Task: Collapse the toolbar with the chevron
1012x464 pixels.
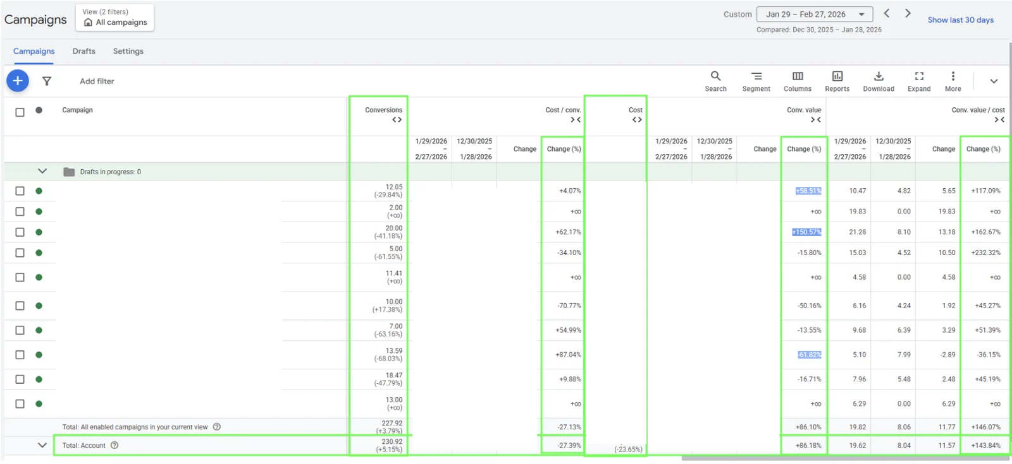Action: (994, 81)
